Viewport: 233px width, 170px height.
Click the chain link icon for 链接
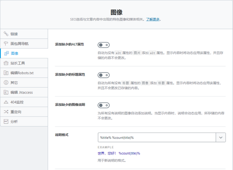(x=6, y=34)
